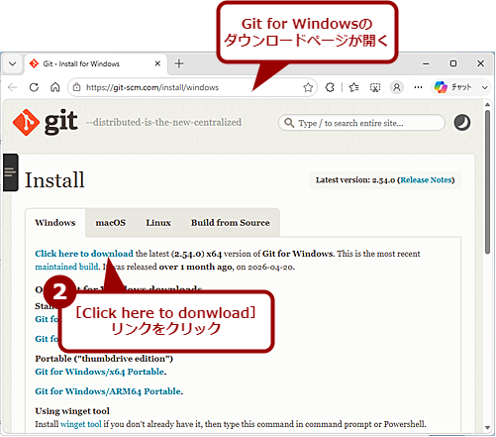
Task: Select the Windows tab
Action: [55, 223]
